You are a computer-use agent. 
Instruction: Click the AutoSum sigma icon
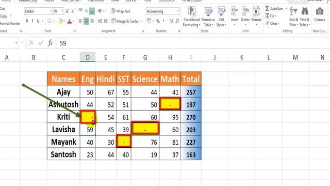(267, 8)
